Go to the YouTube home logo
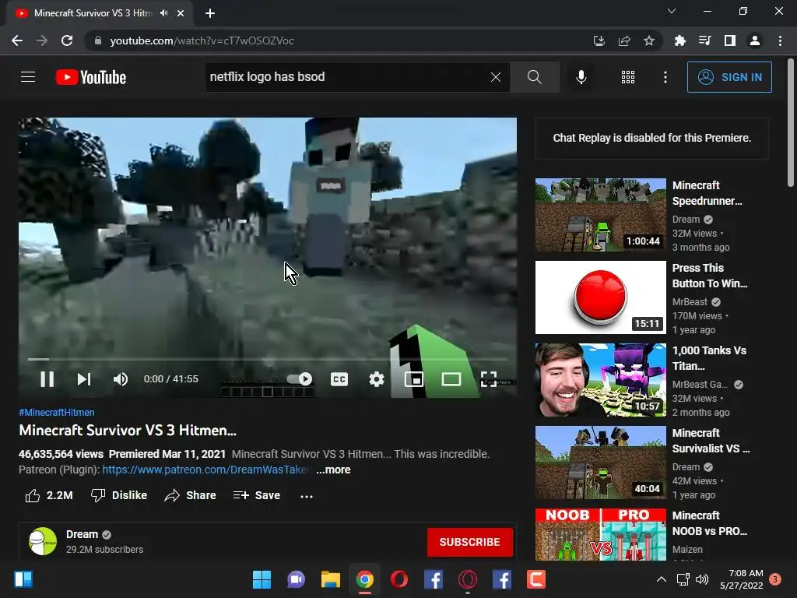797x598 pixels. tap(91, 77)
